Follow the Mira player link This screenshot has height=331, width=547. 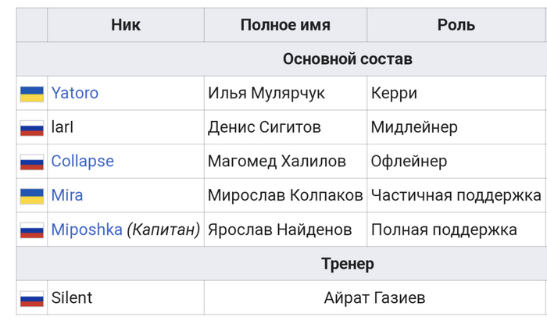click(x=67, y=195)
